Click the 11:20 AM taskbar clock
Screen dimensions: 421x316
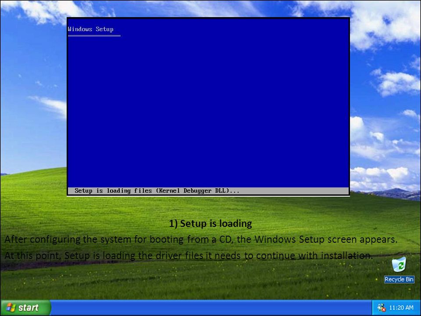(x=401, y=308)
